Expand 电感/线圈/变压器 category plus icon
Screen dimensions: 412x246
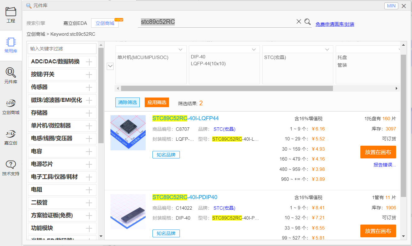point(89,139)
